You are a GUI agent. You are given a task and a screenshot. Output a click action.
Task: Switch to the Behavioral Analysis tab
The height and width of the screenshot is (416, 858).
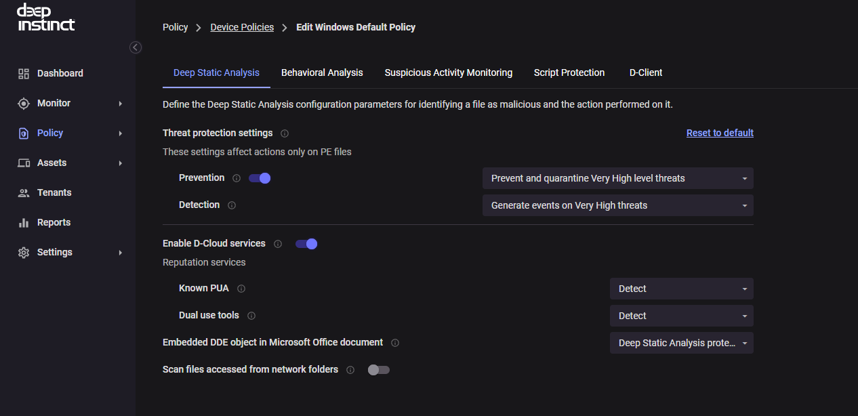(322, 72)
